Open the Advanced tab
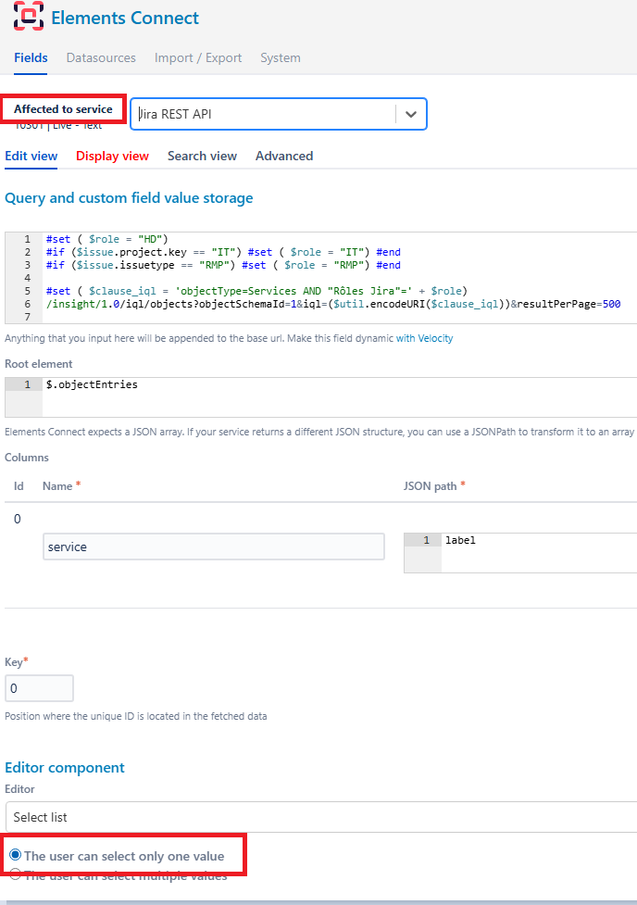 pos(284,156)
